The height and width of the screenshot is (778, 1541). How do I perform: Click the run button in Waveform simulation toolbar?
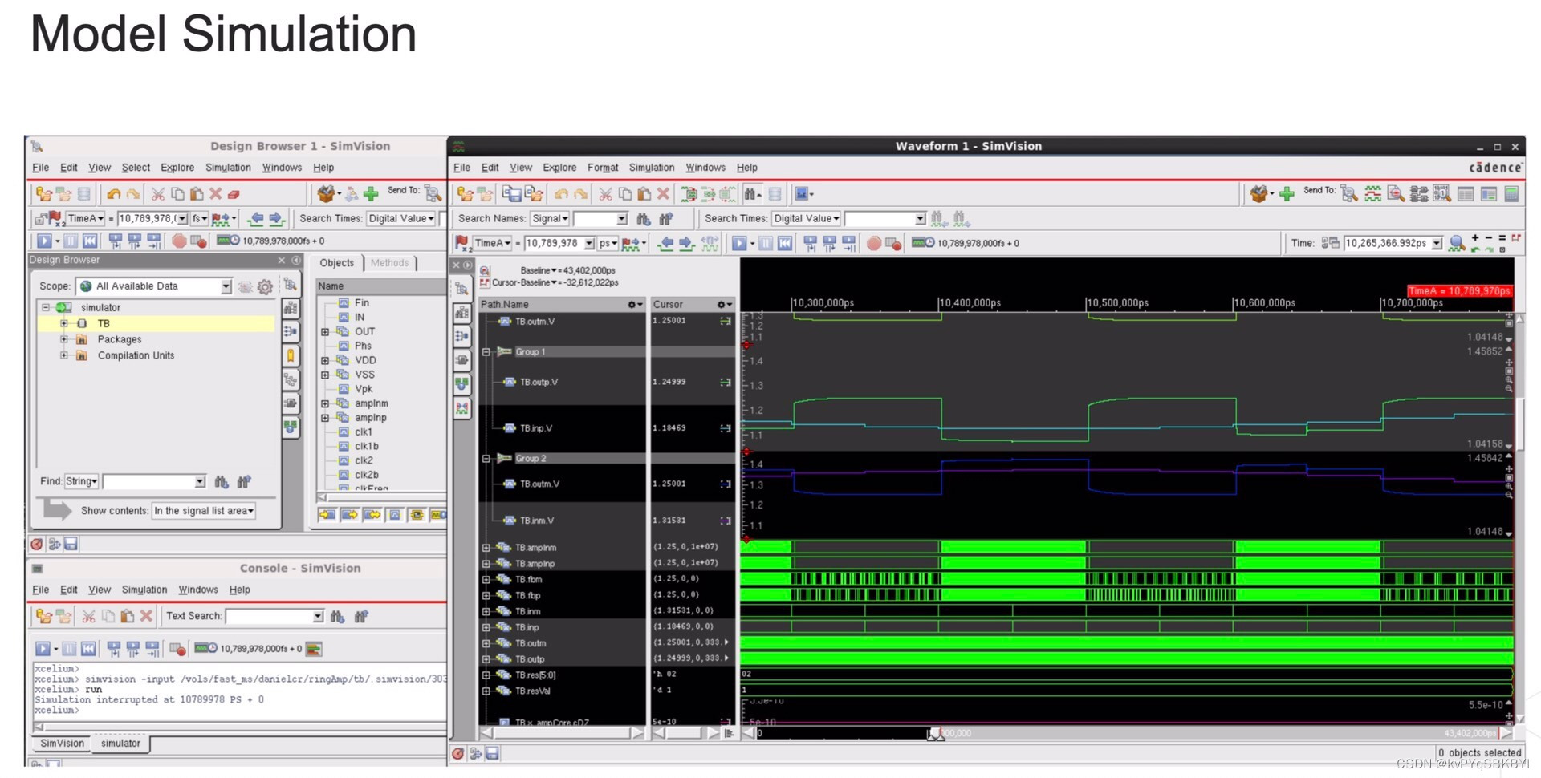(739, 243)
